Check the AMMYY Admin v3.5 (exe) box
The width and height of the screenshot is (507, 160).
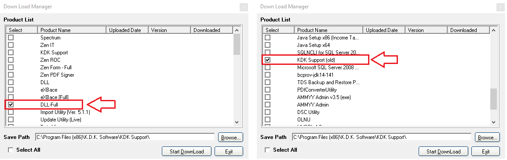pos(268,97)
